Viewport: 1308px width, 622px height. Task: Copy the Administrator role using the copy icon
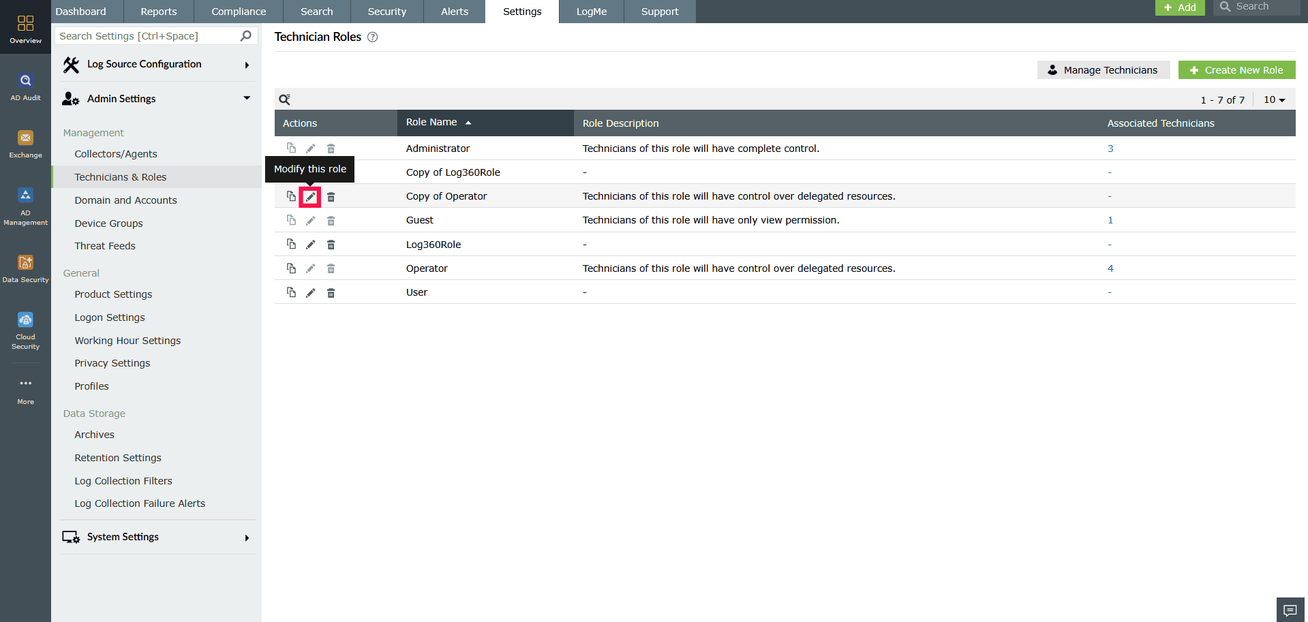(x=291, y=148)
